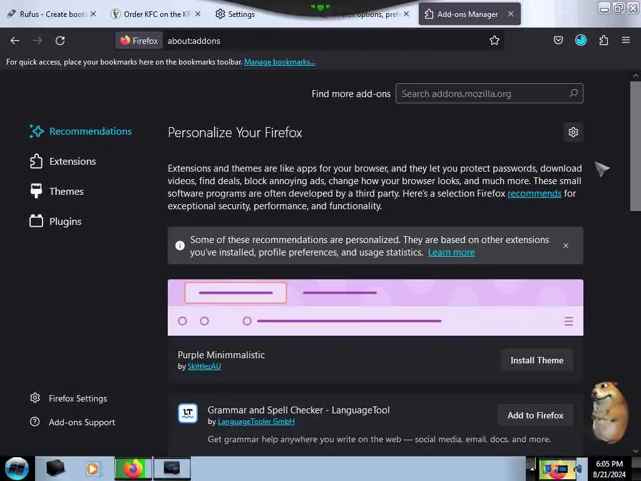Click the Add-ons Support sidebar label
Image resolution: width=641 pixels, height=481 pixels.
[x=82, y=422]
